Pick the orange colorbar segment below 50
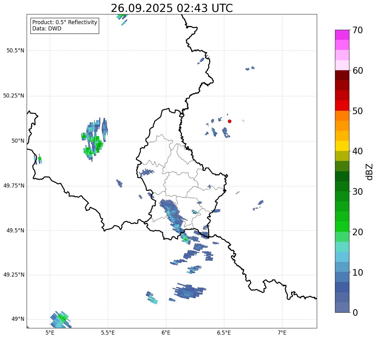The image size is (377, 339). click(344, 116)
